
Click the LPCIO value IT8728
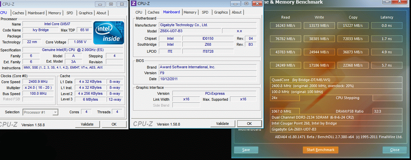tap(208, 51)
